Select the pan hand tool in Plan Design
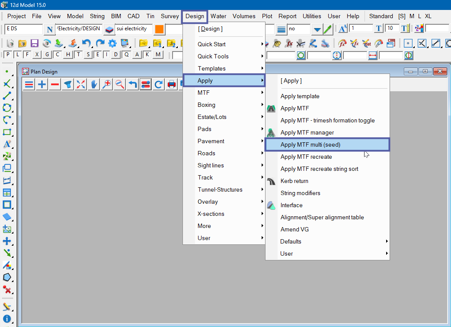451x327 pixels. click(94, 84)
